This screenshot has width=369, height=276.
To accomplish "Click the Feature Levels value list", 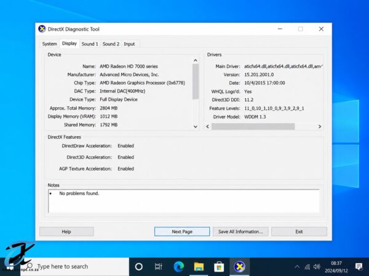I will tap(274, 109).
